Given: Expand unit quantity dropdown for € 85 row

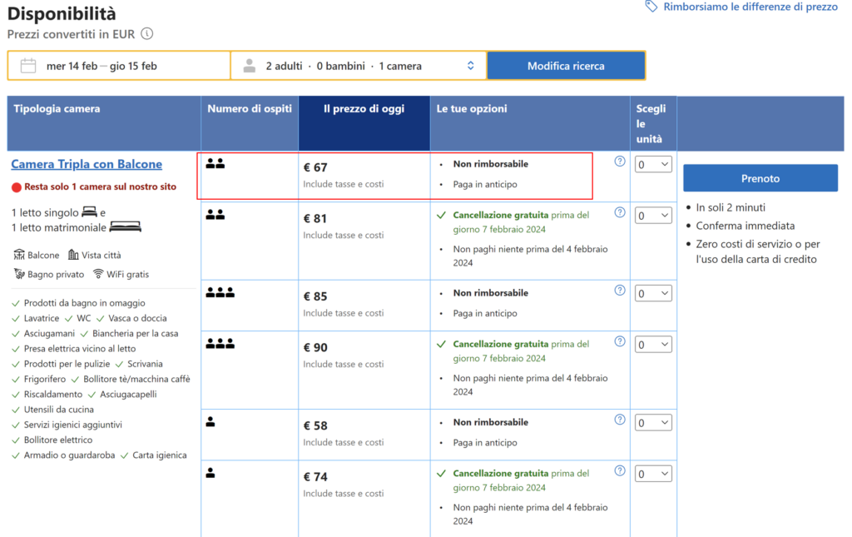Looking at the screenshot, I should 653,293.
